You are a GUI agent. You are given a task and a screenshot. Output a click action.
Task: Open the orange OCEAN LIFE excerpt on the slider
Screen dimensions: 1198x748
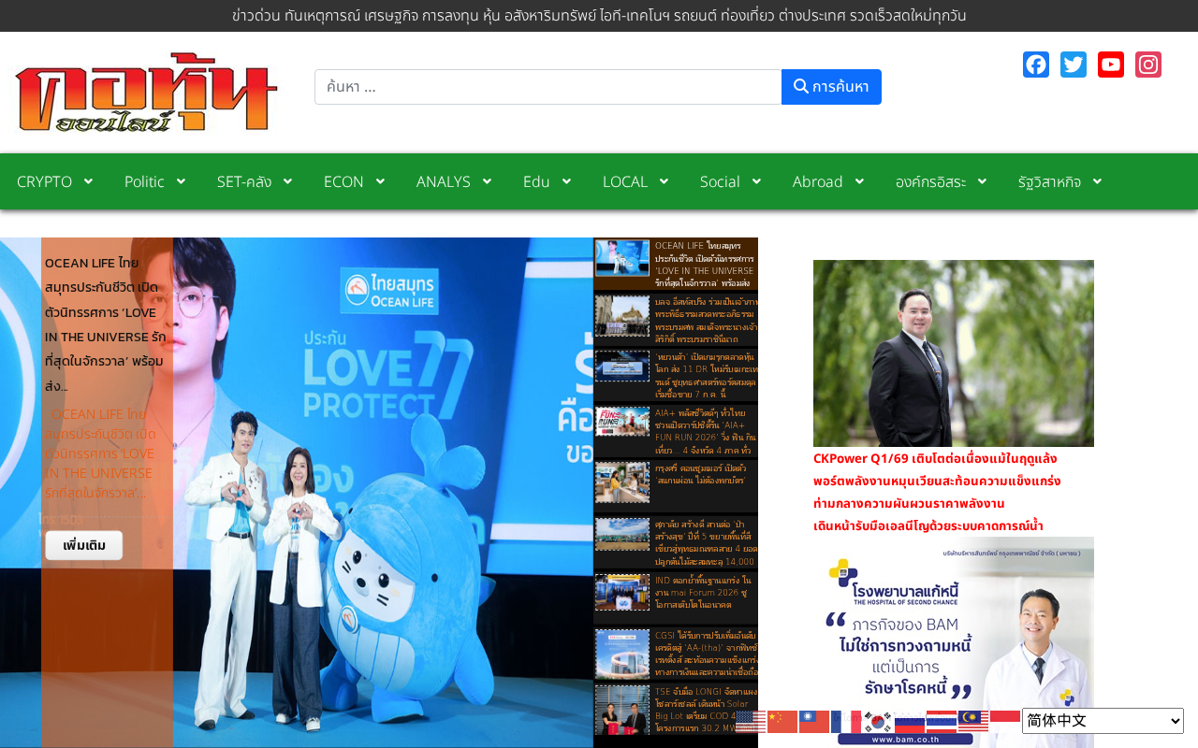click(101, 453)
